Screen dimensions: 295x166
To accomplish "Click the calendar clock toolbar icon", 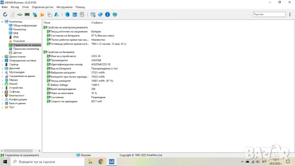I will tap(82, 14).
